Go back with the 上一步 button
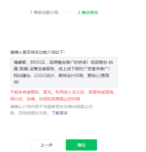Screen dimensions: 146x152 point(47,145)
